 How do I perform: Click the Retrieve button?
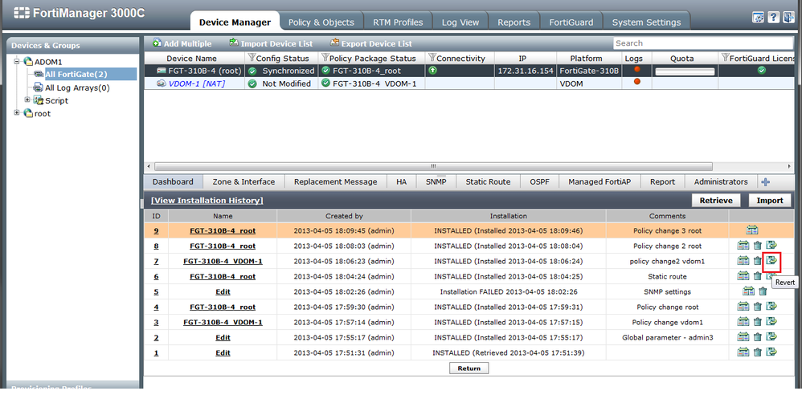[715, 200]
